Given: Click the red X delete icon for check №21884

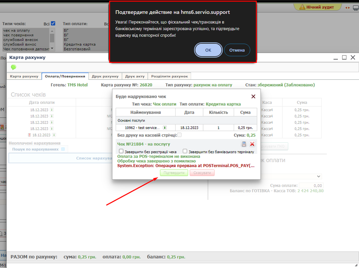Looking at the screenshot, I should pos(252,144).
